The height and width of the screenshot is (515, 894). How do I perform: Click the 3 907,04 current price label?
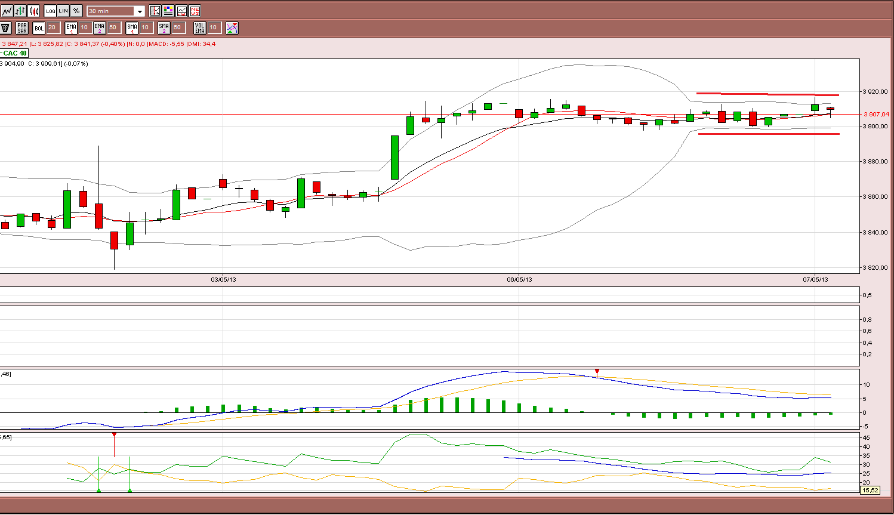pyautogui.click(x=876, y=114)
